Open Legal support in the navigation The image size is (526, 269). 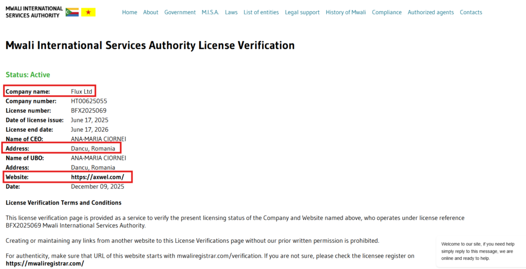302,12
